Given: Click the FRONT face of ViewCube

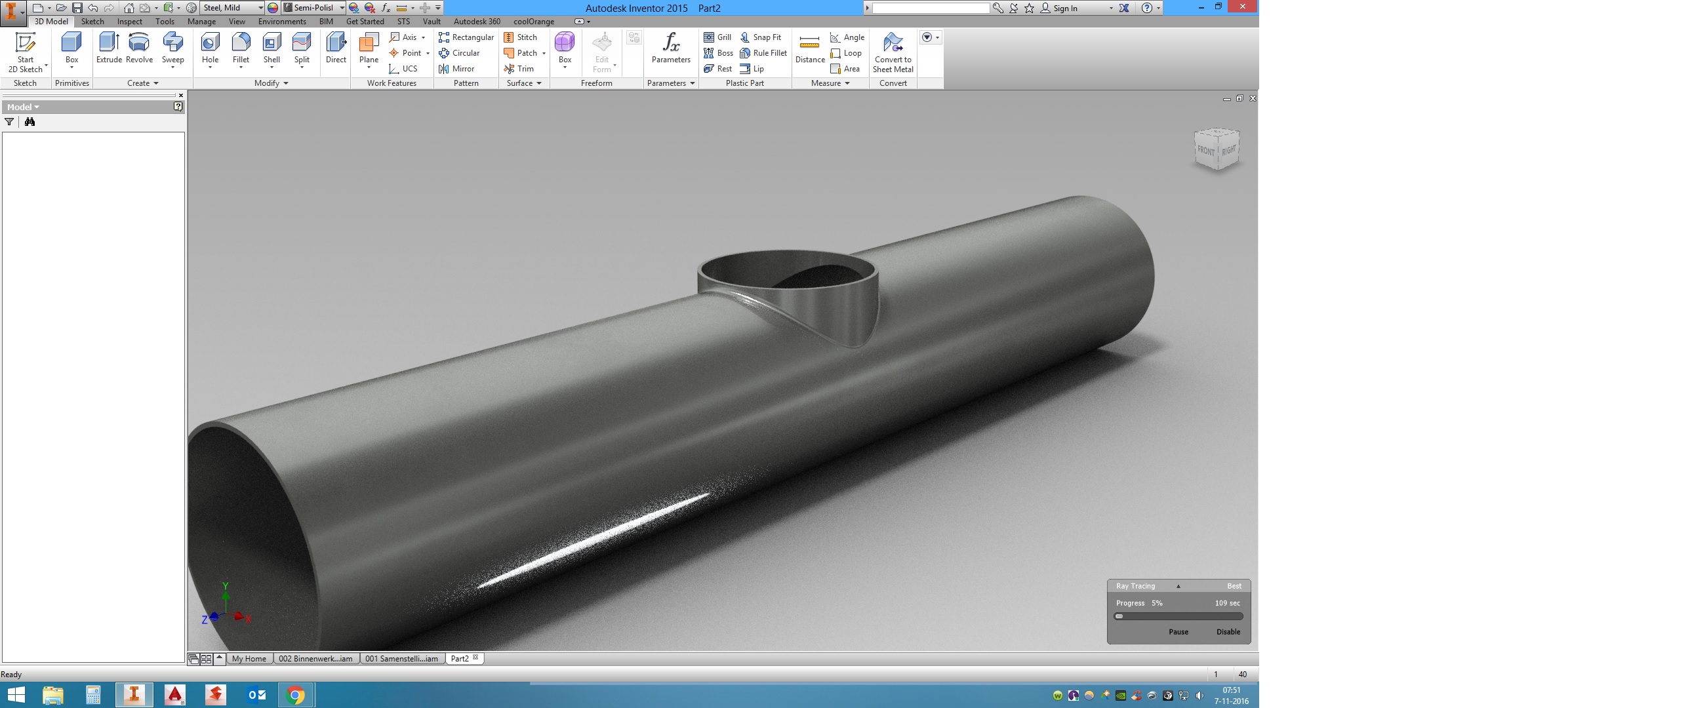Looking at the screenshot, I should [x=1205, y=151].
